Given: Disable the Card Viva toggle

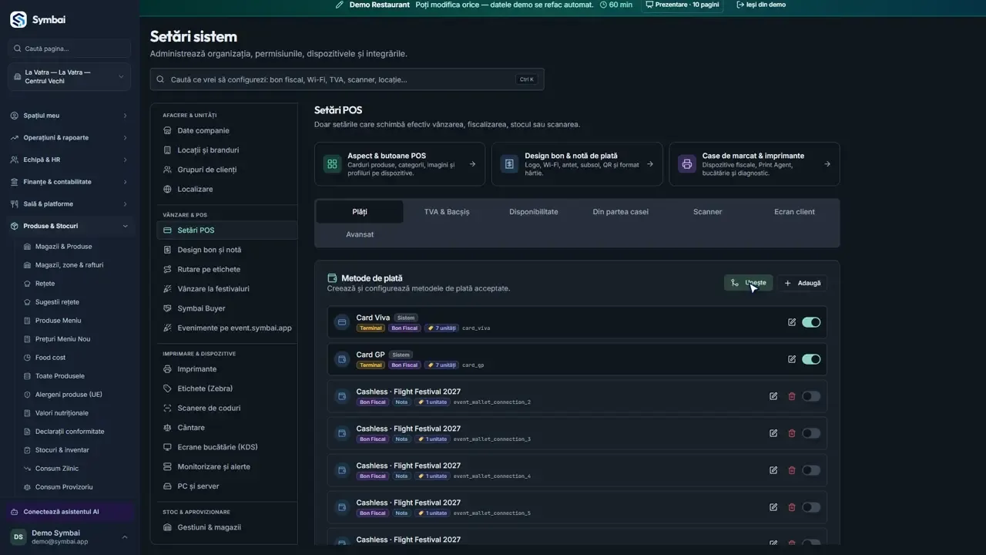Looking at the screenshot, I should [x=811, y=322].
